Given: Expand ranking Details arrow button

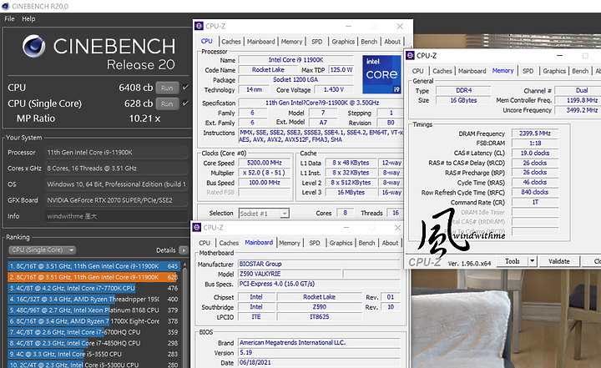Looking at the screenshot, I should tap(184, 250).
